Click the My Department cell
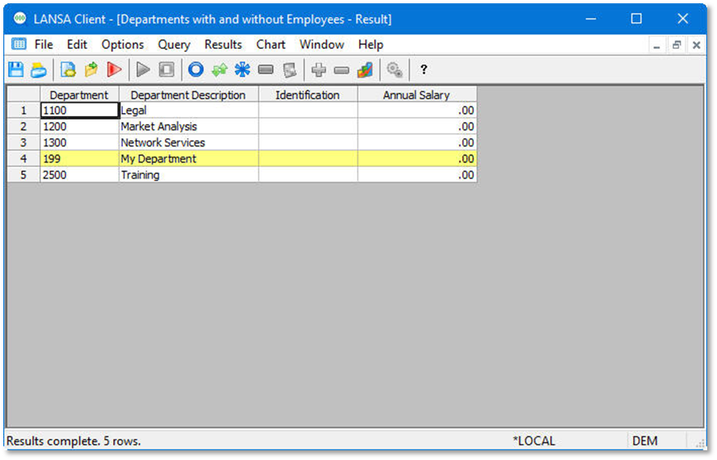This screenshot has height=460, width=717. click(x=189, y=159)
